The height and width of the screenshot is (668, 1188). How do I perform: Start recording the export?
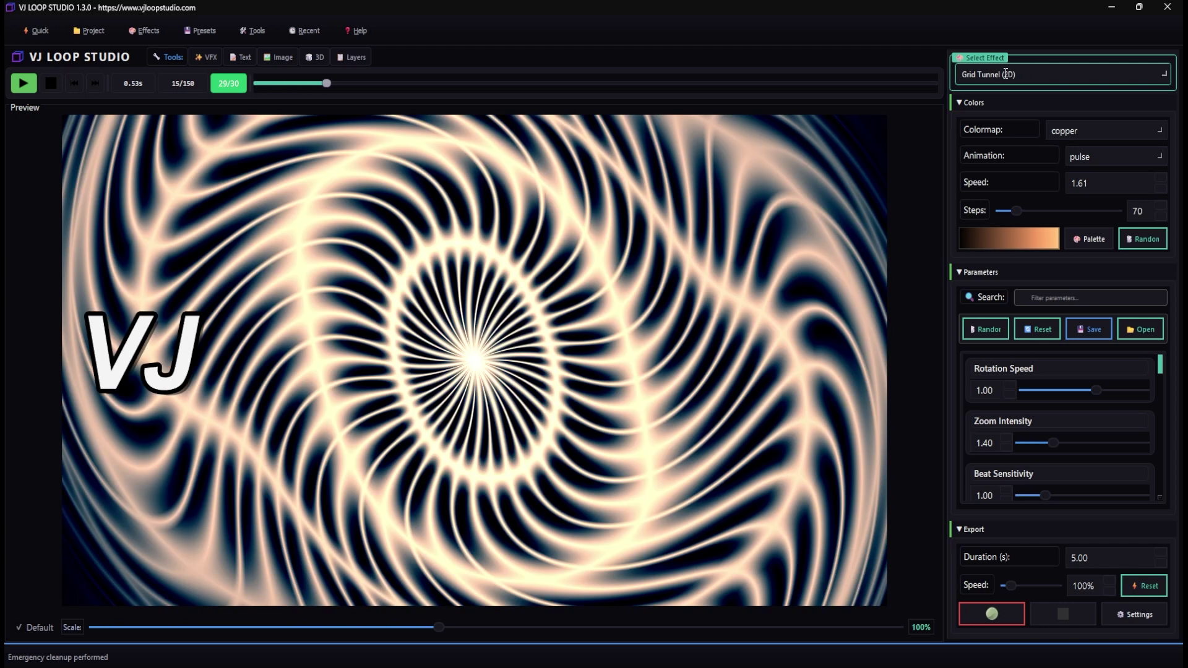coord(991,614)
